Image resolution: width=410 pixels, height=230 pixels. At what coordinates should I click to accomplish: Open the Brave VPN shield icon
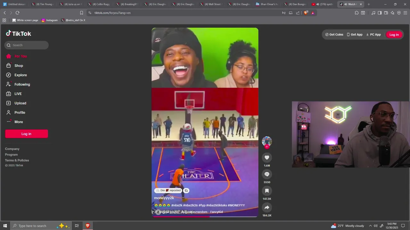pos(399,13)
